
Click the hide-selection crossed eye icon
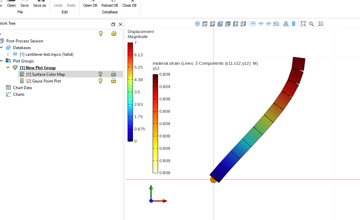(268, 24)
